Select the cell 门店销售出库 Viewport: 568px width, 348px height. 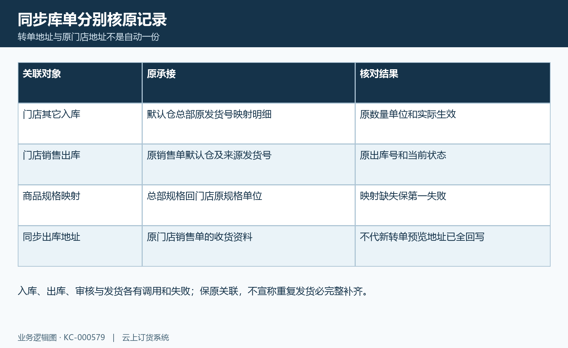click(x=80, y=164)
